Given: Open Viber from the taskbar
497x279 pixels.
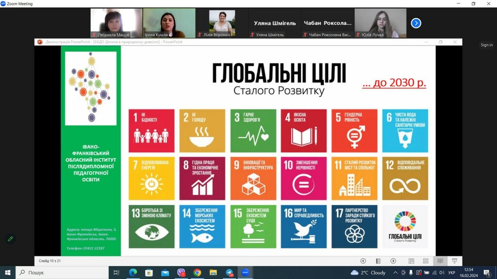Looking at the screenshot, I should [181, 272].
